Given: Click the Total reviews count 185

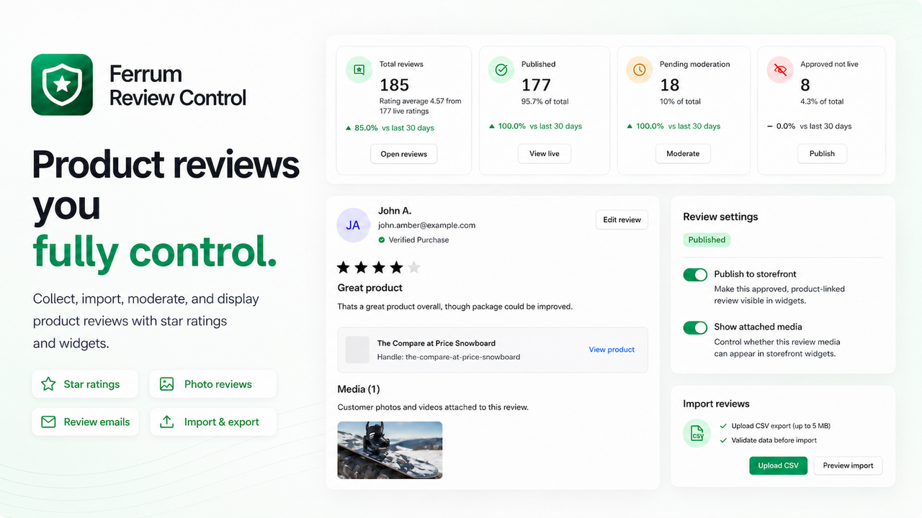Looking at the screenshot, I should (394, 85).
